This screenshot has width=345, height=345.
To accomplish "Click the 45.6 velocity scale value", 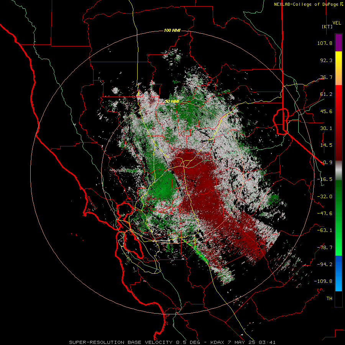I will (326, 111).
